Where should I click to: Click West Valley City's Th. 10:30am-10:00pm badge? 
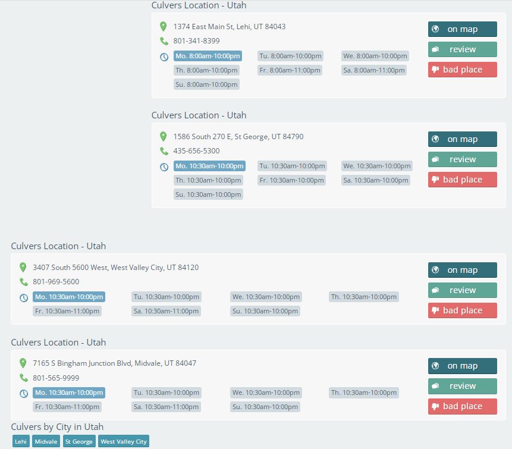364,297
